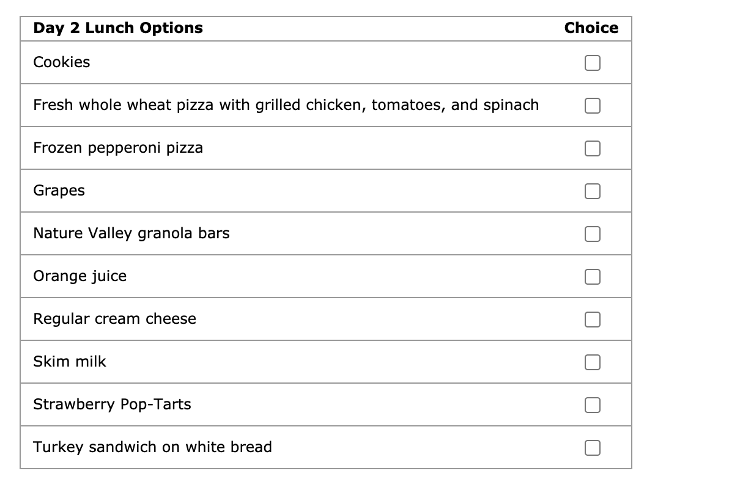This screenshot has width=751, height=490.
Task: Click the Orange juice label
Action: [80, 276]
